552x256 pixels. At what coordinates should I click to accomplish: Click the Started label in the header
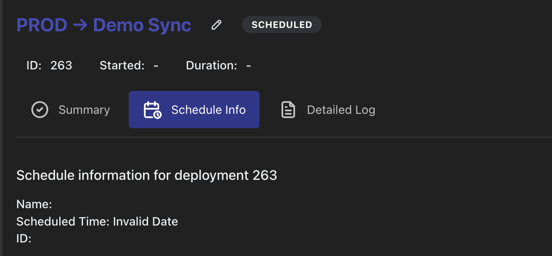[x=122, y=66]
